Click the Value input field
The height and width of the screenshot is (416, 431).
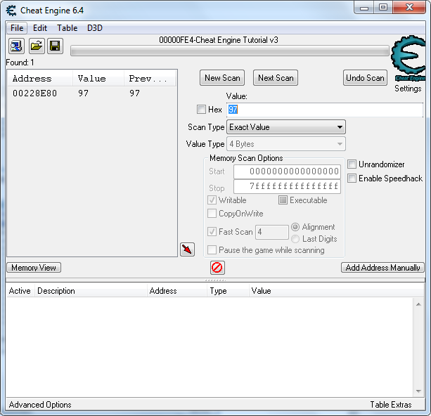tap(325, 110)
